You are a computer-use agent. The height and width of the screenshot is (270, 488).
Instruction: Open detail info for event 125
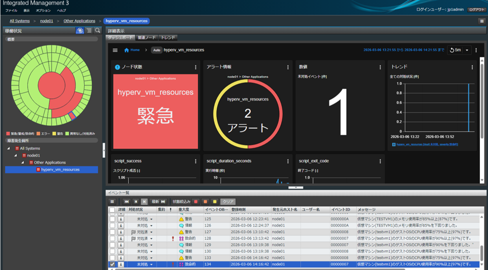pyautogui.click(x=121, y=219)
